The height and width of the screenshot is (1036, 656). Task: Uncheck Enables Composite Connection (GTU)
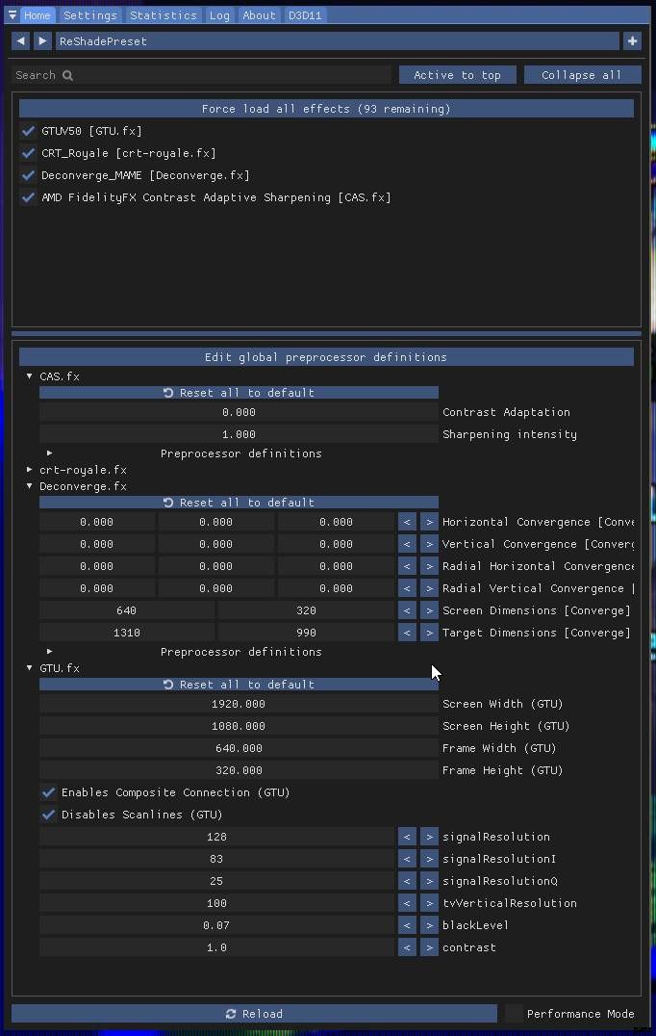tap(48, 792)
